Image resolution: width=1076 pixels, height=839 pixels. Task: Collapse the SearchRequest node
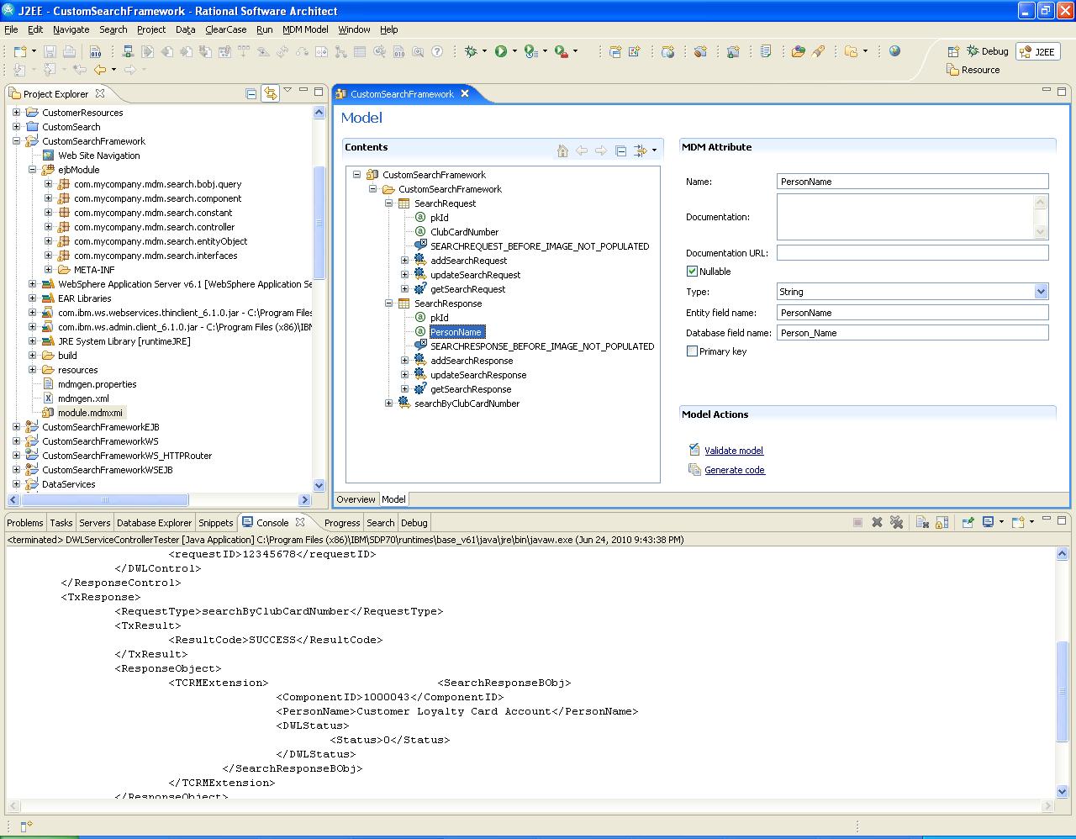pyautogui.click(x=388, y=203)
